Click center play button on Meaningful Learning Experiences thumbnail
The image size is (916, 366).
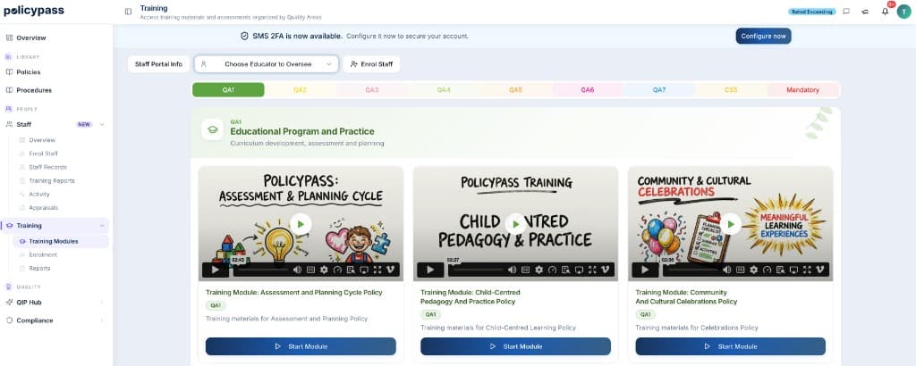coord(730,224)
